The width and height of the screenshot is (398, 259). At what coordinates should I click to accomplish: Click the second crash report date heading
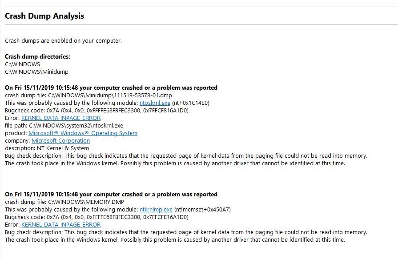(x=111, y=194)
